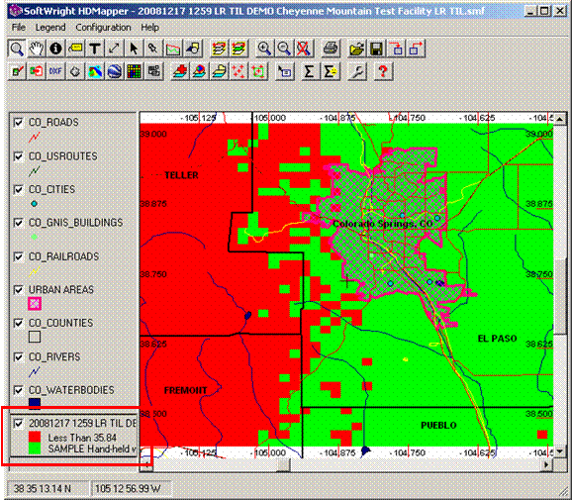Viewport: 572px width, 500px height.
Task: Open the Google Earth globe icon
Action: (114, 71)
